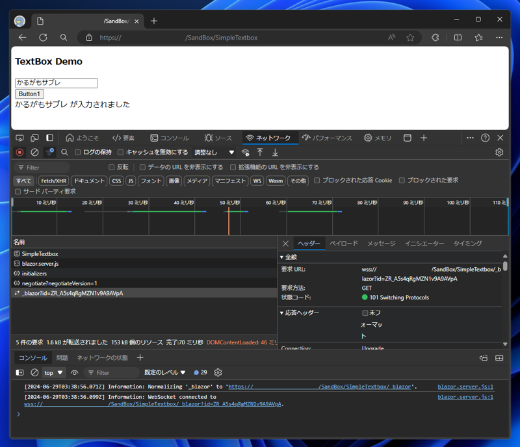Click the network Filter input field
Image resolution: width=520 pixels, height=447 pixels.
[x=42, y=168]
